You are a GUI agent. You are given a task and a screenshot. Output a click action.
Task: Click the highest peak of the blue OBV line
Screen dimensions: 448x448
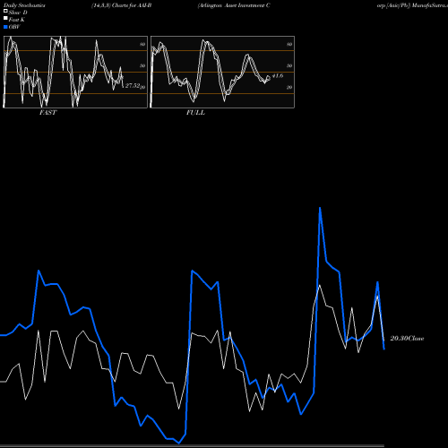point(320,208)
